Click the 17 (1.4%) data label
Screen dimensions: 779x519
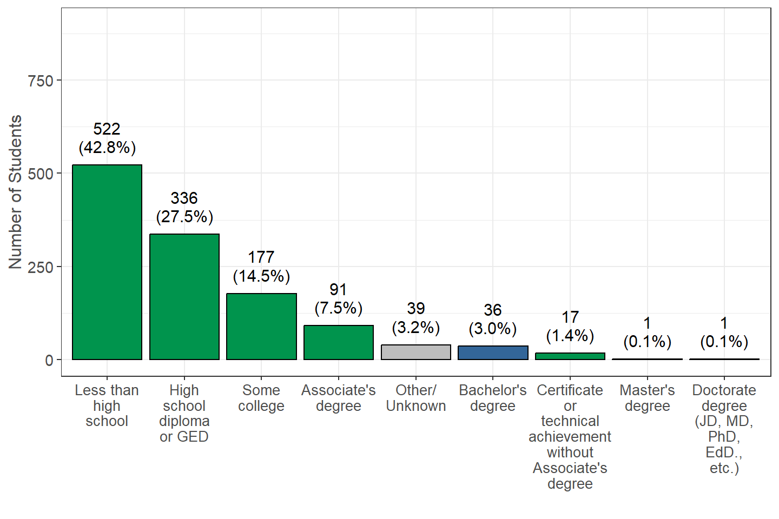click(x=570, y=326)
